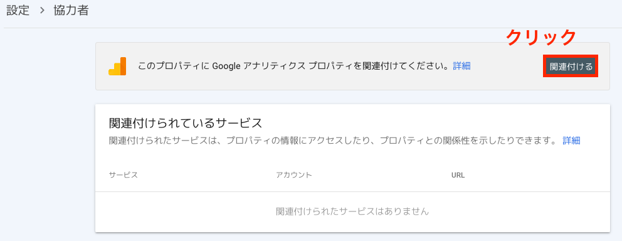Click the Google Analytics bar chart icon
This screenshot has width=622, height=241.
click(117, 67)
